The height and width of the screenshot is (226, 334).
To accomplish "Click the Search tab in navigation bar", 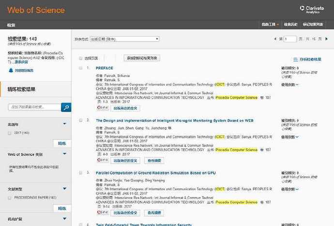I will [x=11, y=25].
